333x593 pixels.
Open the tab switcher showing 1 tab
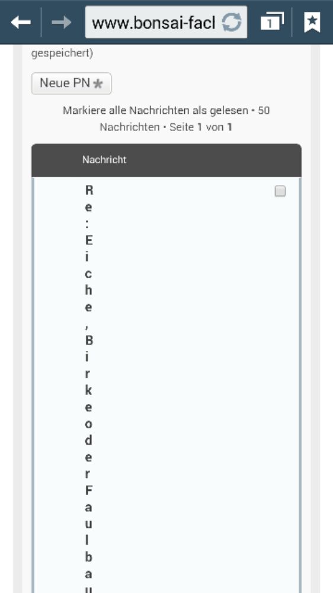272,22
